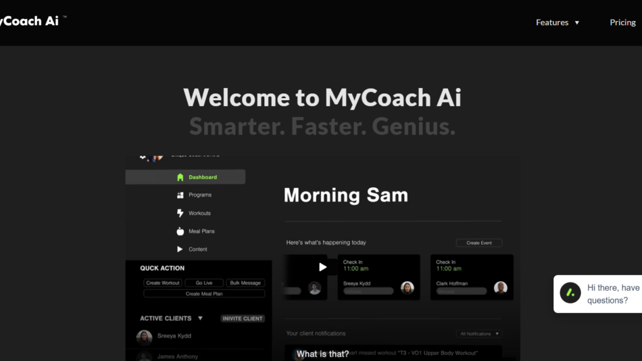This screenshot has height=361, width=642.
Task: Open the 'Hi there, have questions?' chat bubble
Action: click(598, 294)
